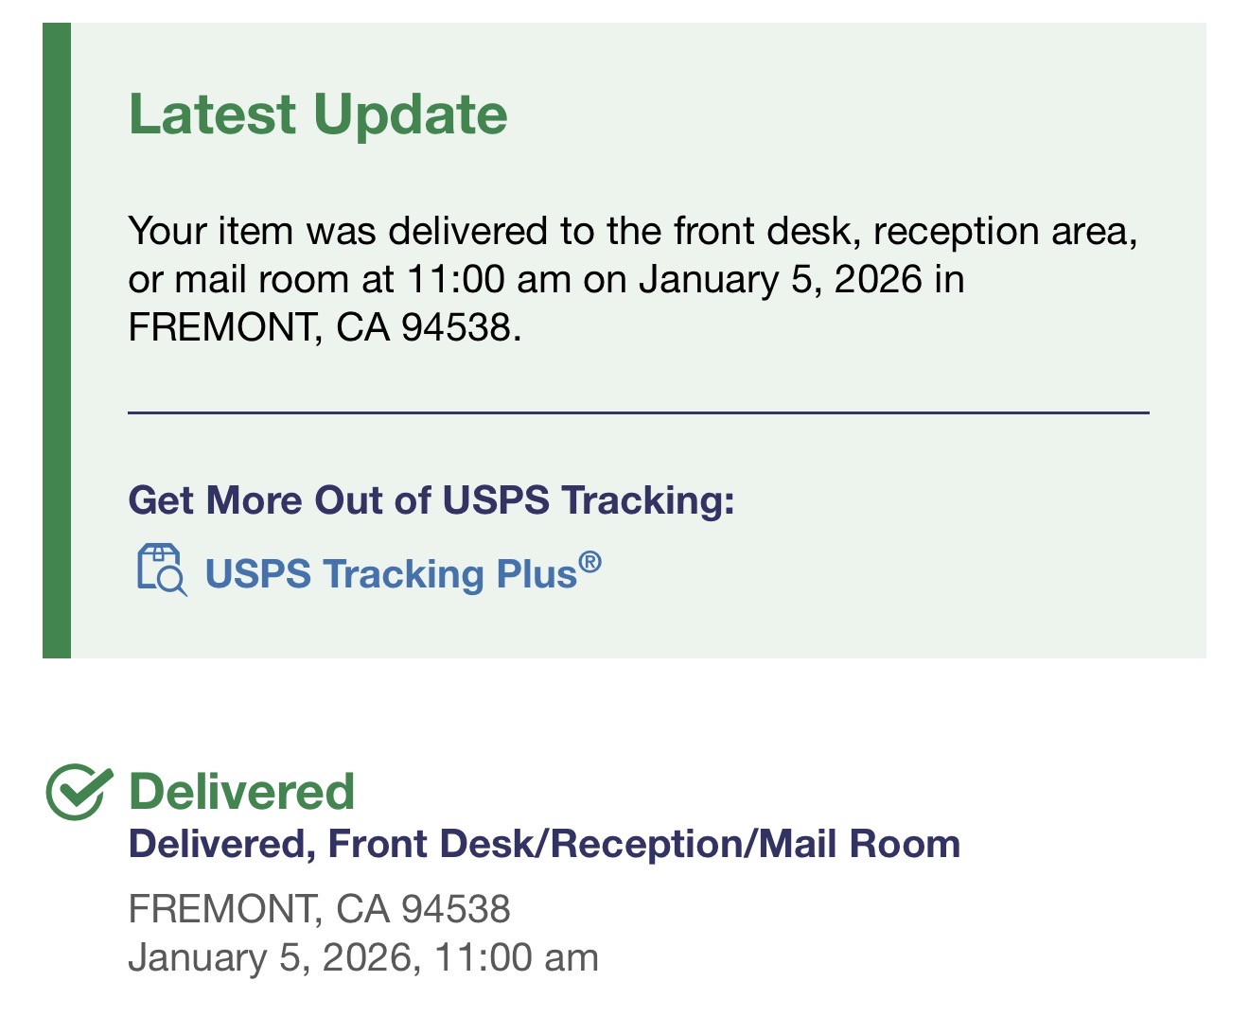
Task: Open the USPS Tracking Plus link
Action: [x=392, y=574]
